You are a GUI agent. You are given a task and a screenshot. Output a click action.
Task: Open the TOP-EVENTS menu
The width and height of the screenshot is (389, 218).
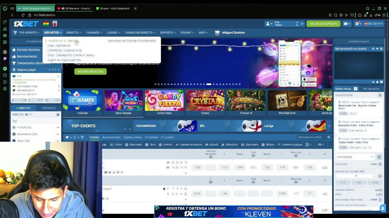click(26, 32)
